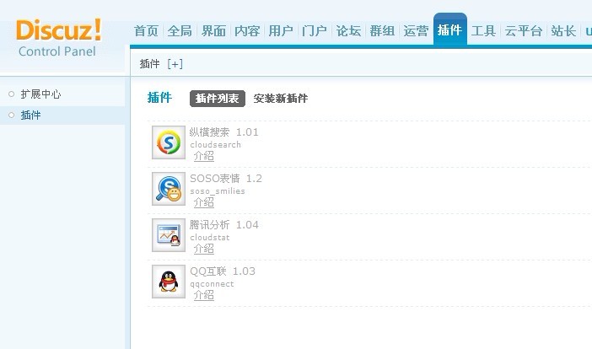The image size is (592, 349).
Task: Open the 工具 top menu
Action: pos(484,31)
